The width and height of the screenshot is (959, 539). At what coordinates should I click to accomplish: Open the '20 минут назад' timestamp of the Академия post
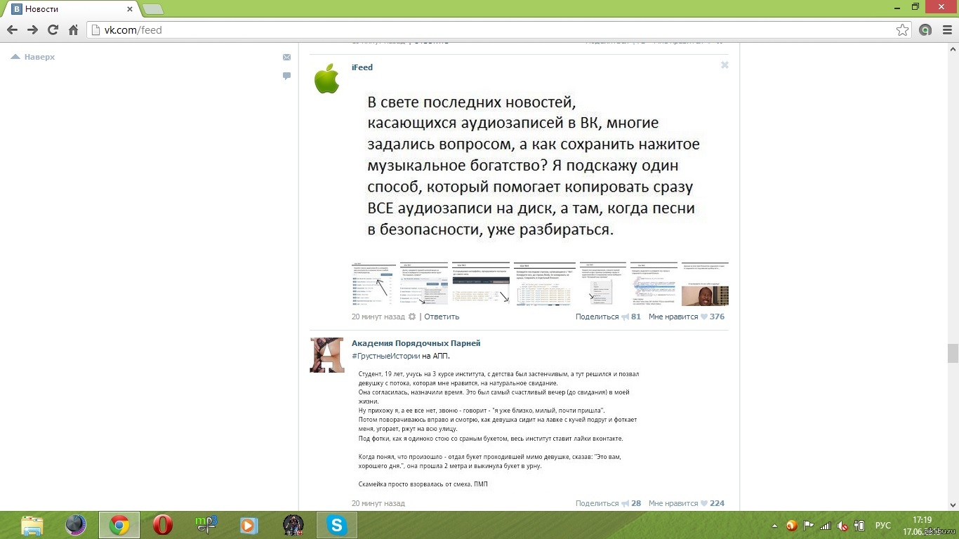coord(378,503)
